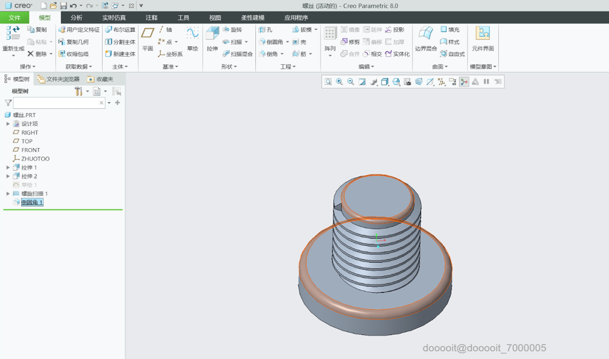Viewport: 609px width, 359px height.
Task: Switch to the 分析 ribbon tab
Action: click(x=76, y=18)
